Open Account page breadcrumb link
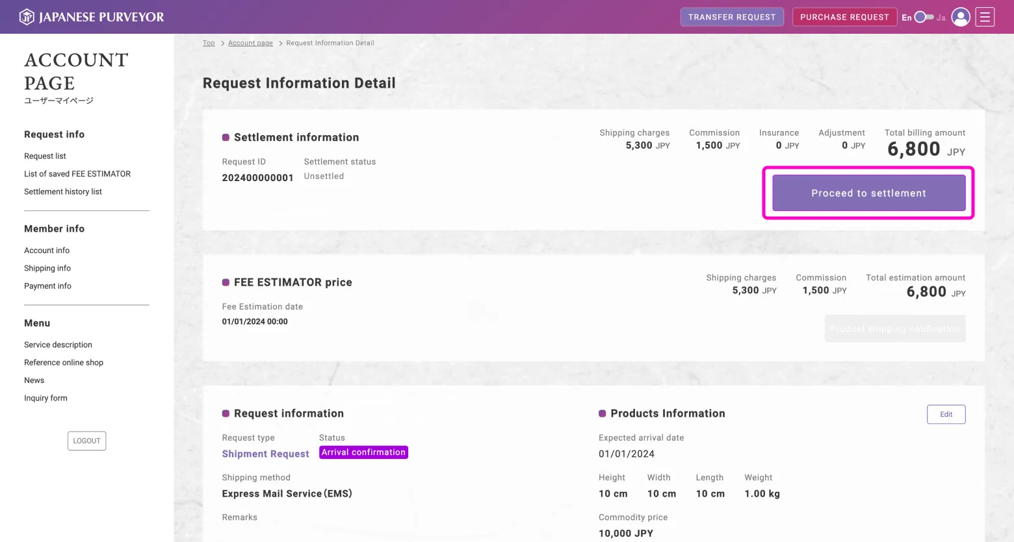This screenshot has height=542, width=1014. coord(250,43)
